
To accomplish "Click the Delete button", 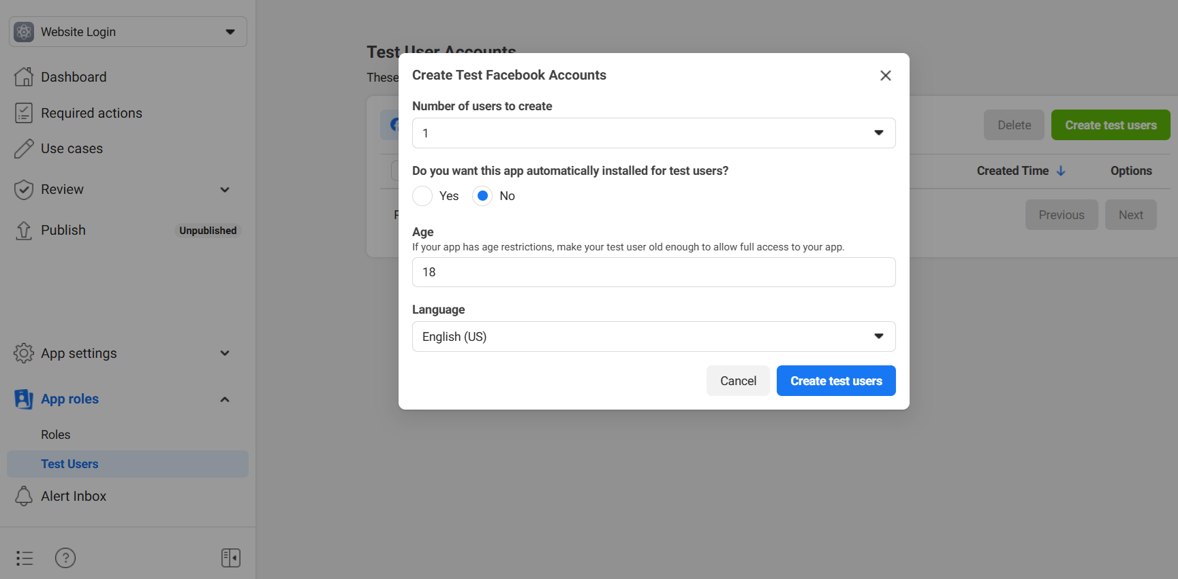I will (x=1014, y=125).
